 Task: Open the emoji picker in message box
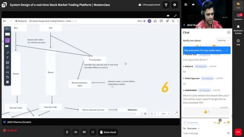coord(228,133)
